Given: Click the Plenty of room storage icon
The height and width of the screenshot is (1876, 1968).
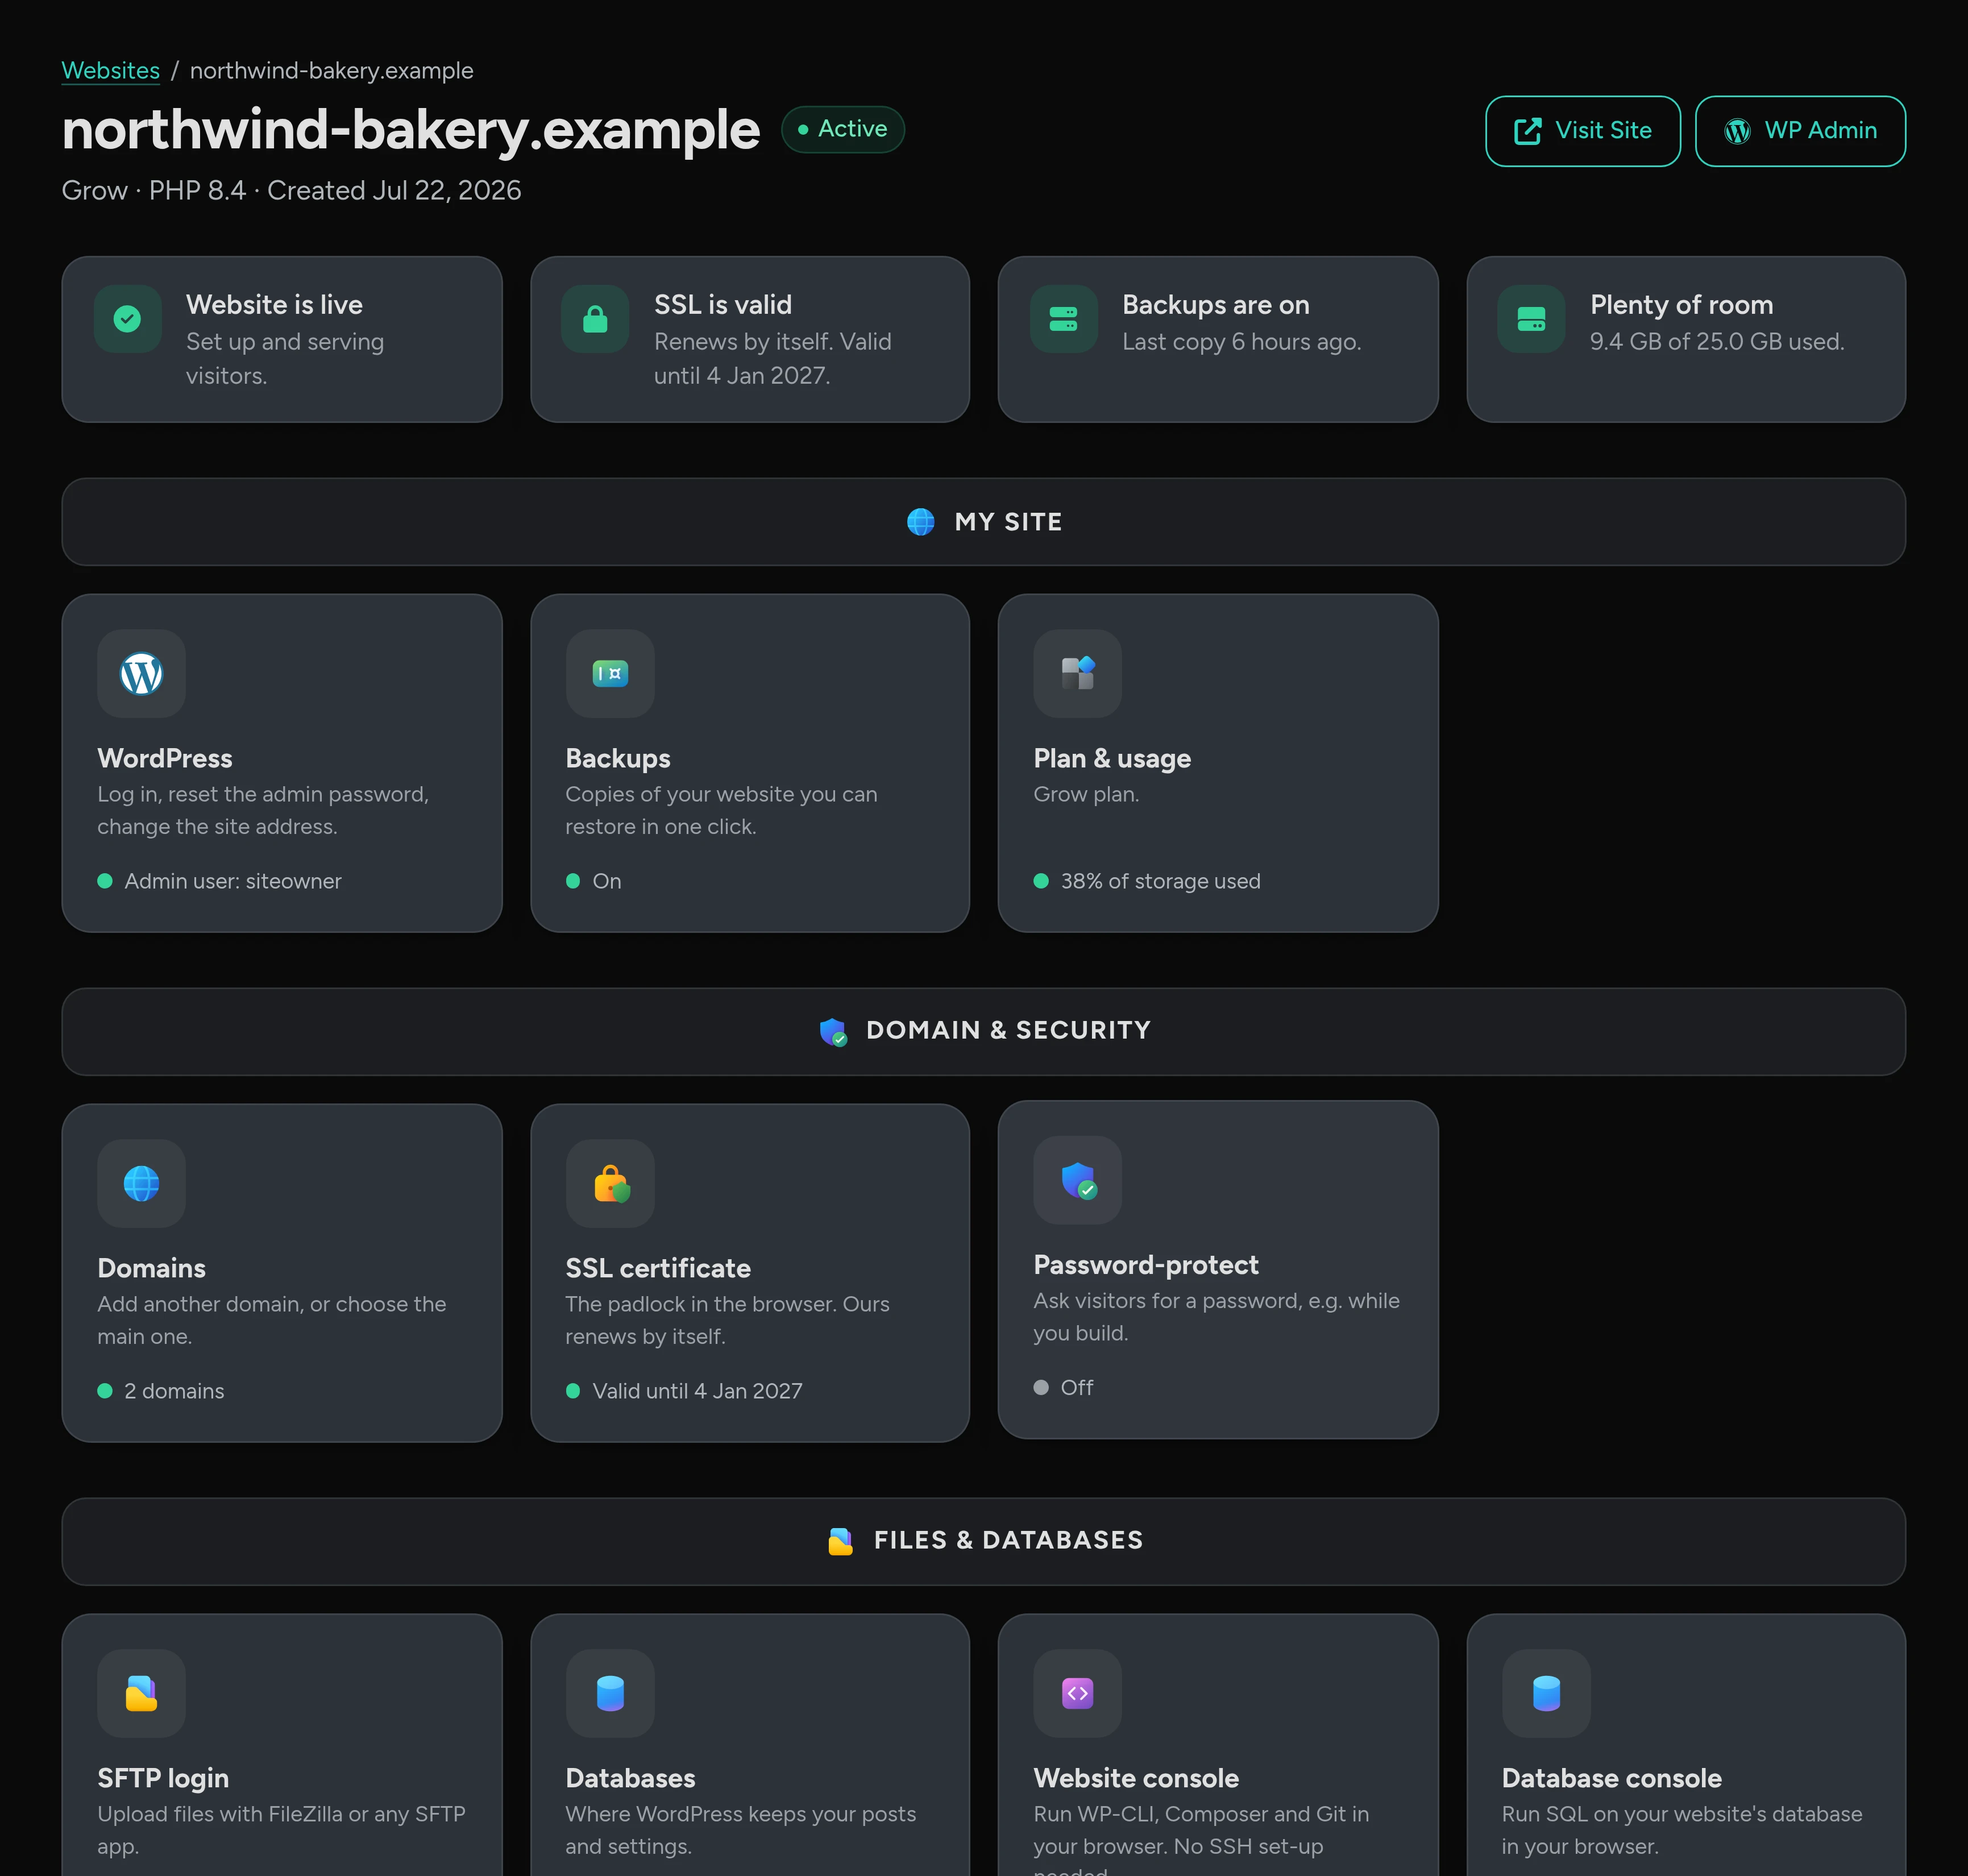Looking at the screenshot, I should (x=1531, y=319).
